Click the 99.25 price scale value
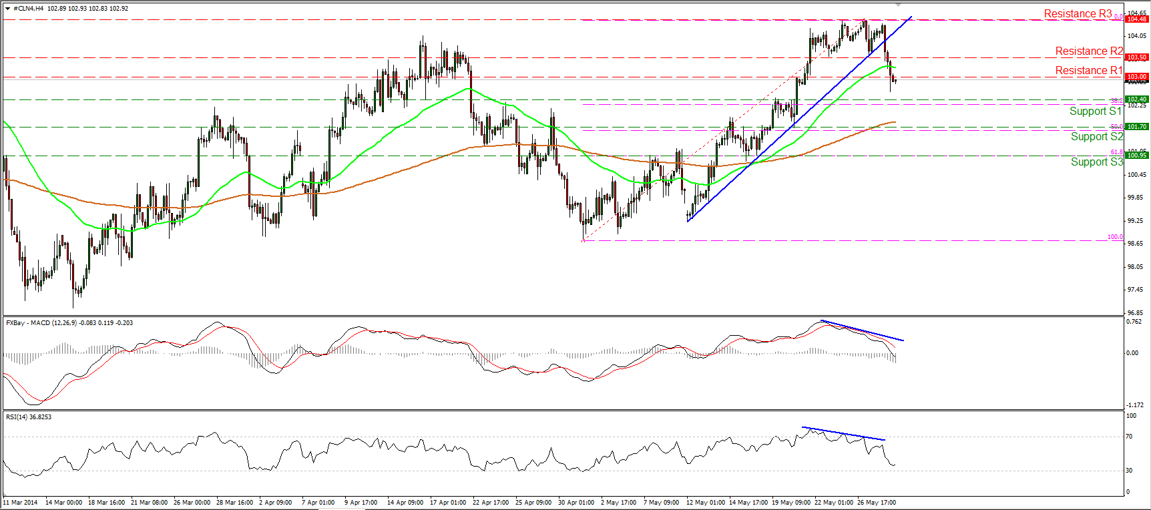 click(x=1136, y=221)
